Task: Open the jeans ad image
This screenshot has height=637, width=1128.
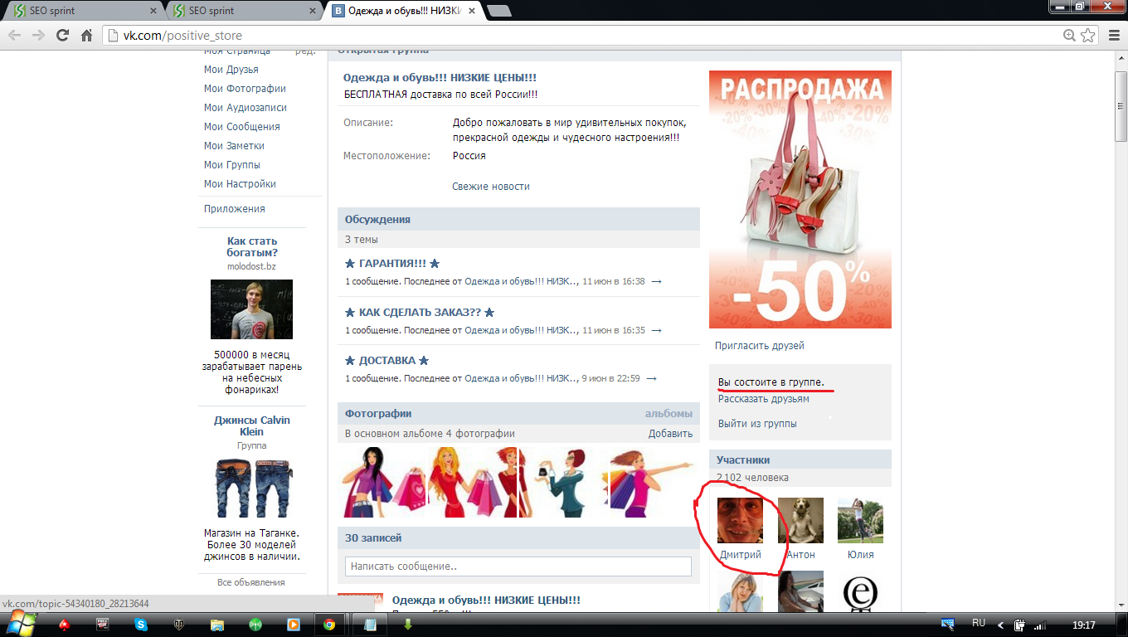Action: (252, 489)
